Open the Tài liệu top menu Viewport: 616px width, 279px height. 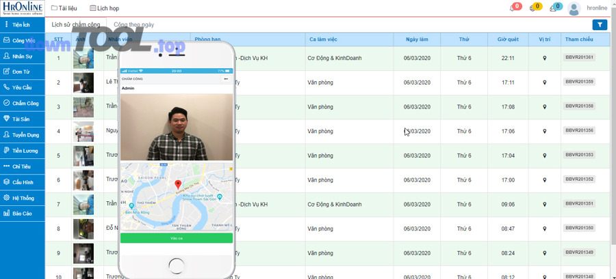[x=64, y=8]
